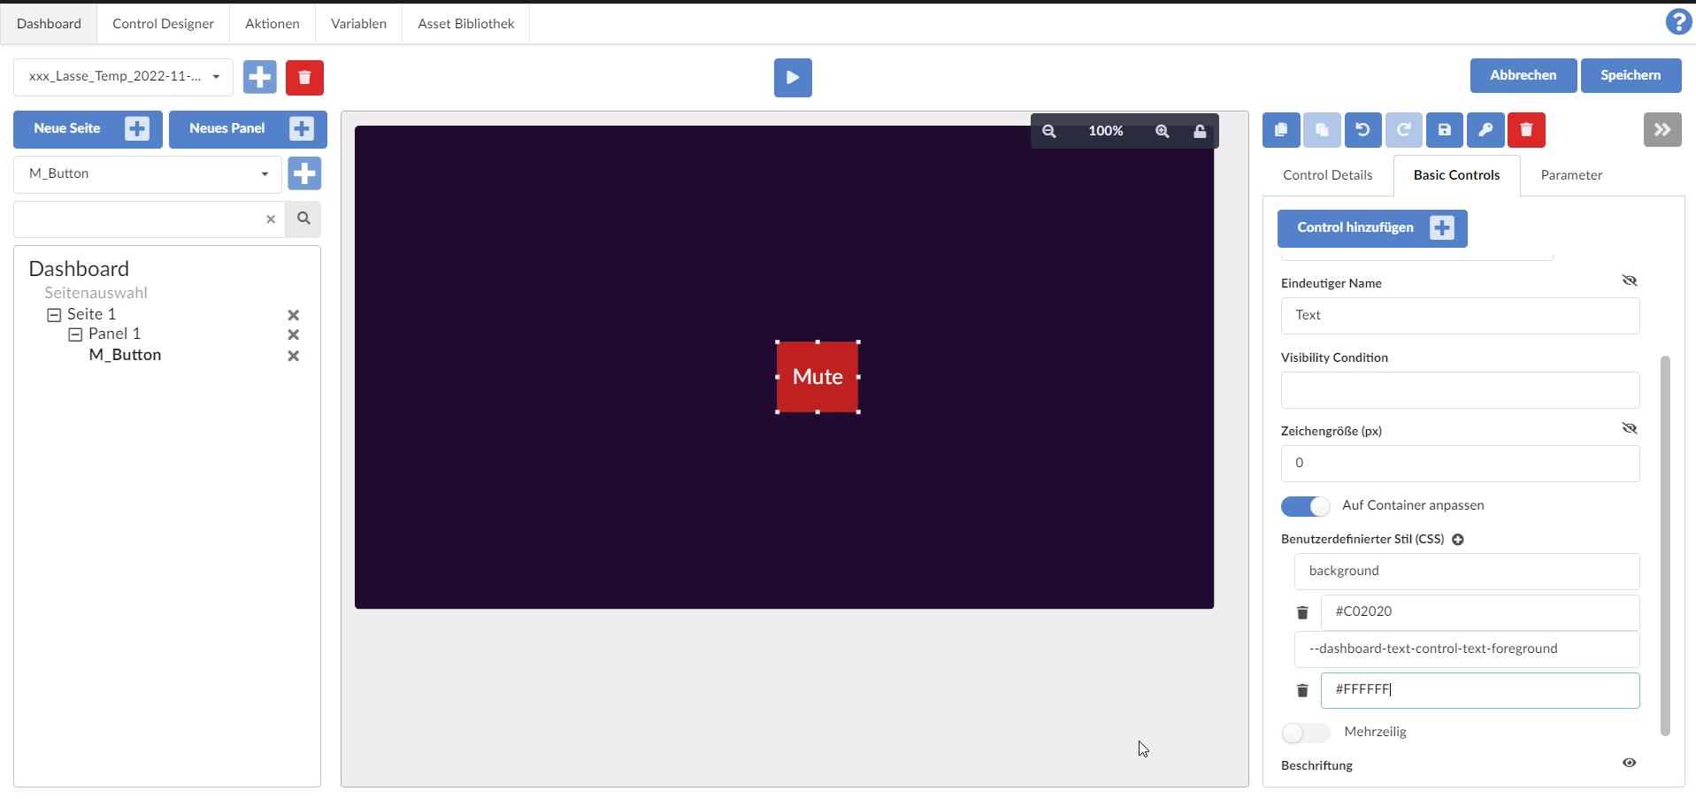Open the Aktionen tab
The width and height of the screenshot is (1696, 799).
coord(272,24)
